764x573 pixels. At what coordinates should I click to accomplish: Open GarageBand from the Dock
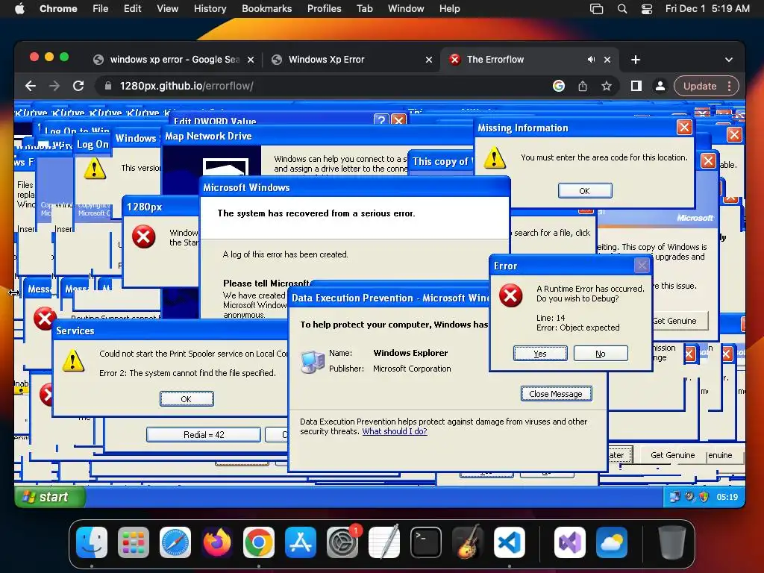pos(468,542)
